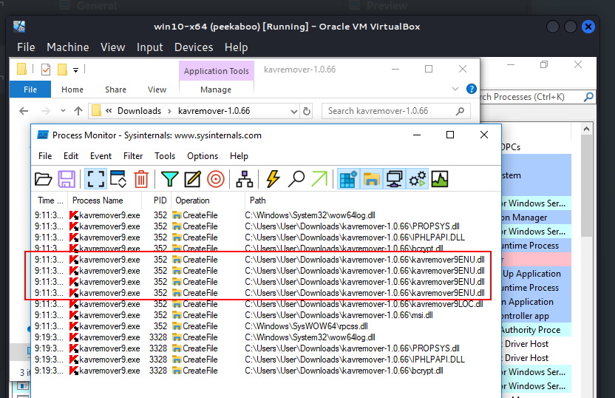
Task: Open Process Monitor Help menu
Action: 239,156
